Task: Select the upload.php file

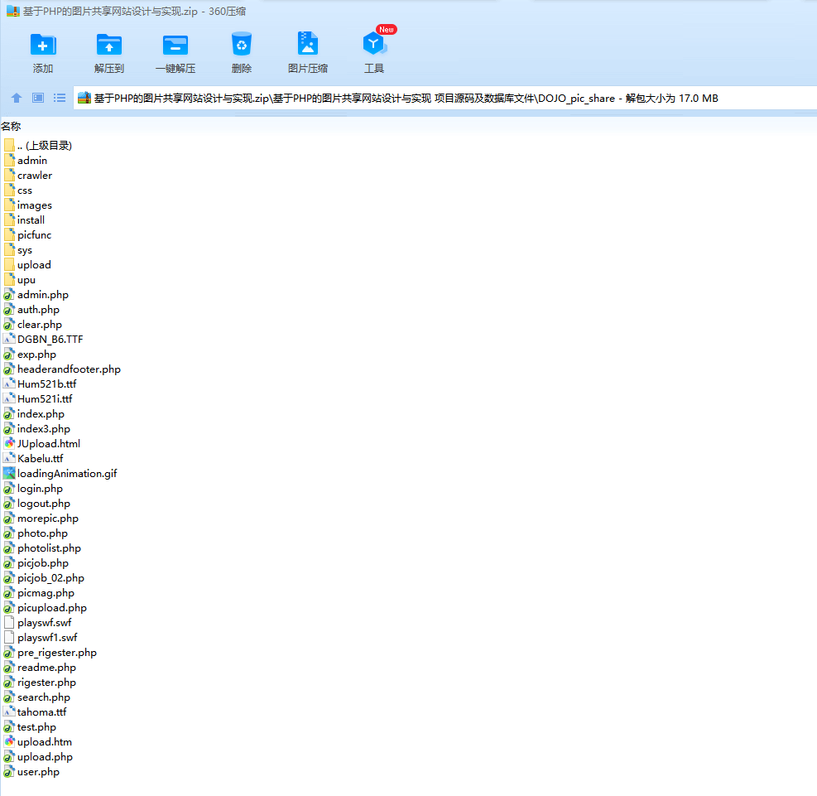Action: pos(38,757)
